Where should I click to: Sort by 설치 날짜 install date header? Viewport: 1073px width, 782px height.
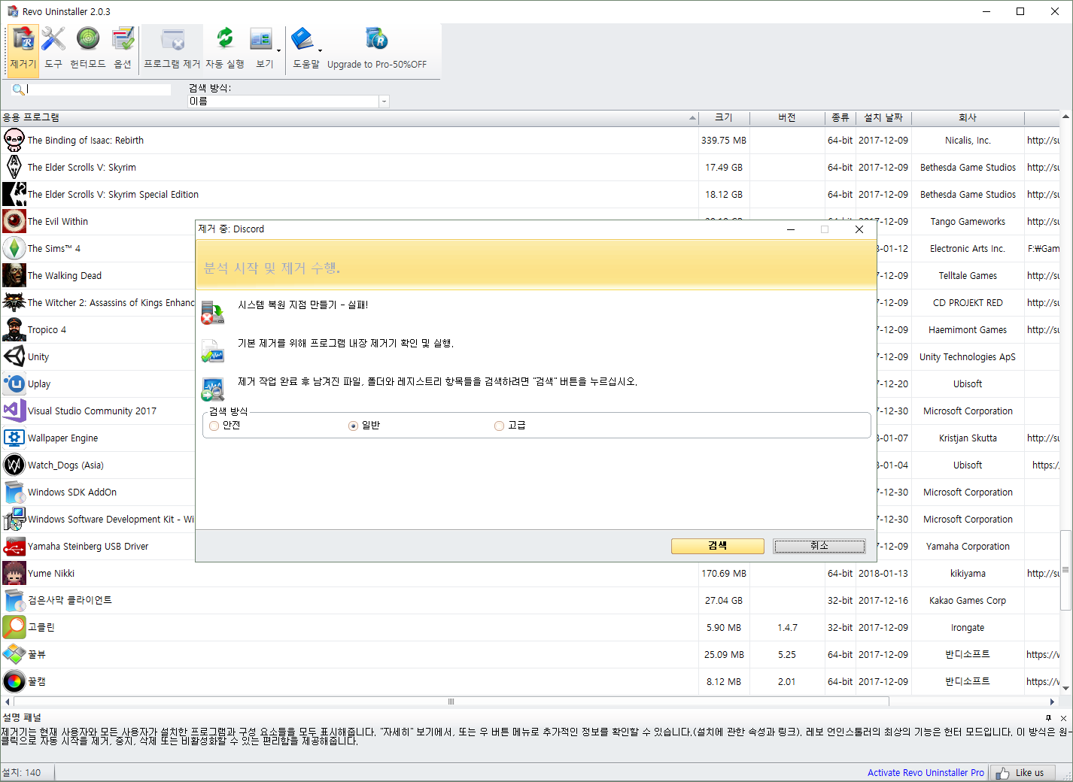tap(884, 118)
